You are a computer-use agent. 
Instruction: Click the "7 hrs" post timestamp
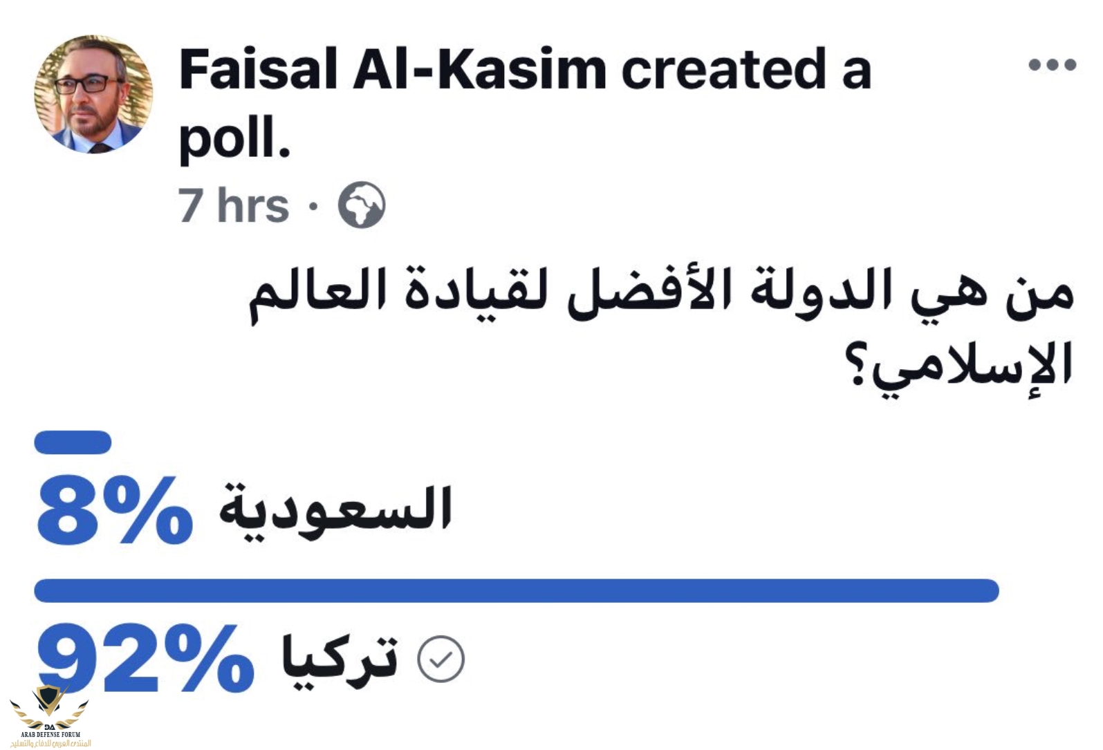click(x=233, y=205)
